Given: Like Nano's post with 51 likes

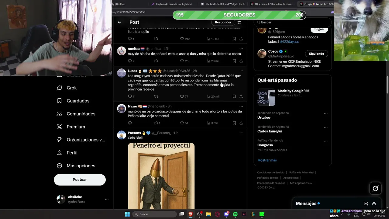Looking at the screenshot, I should pos(184,123).
